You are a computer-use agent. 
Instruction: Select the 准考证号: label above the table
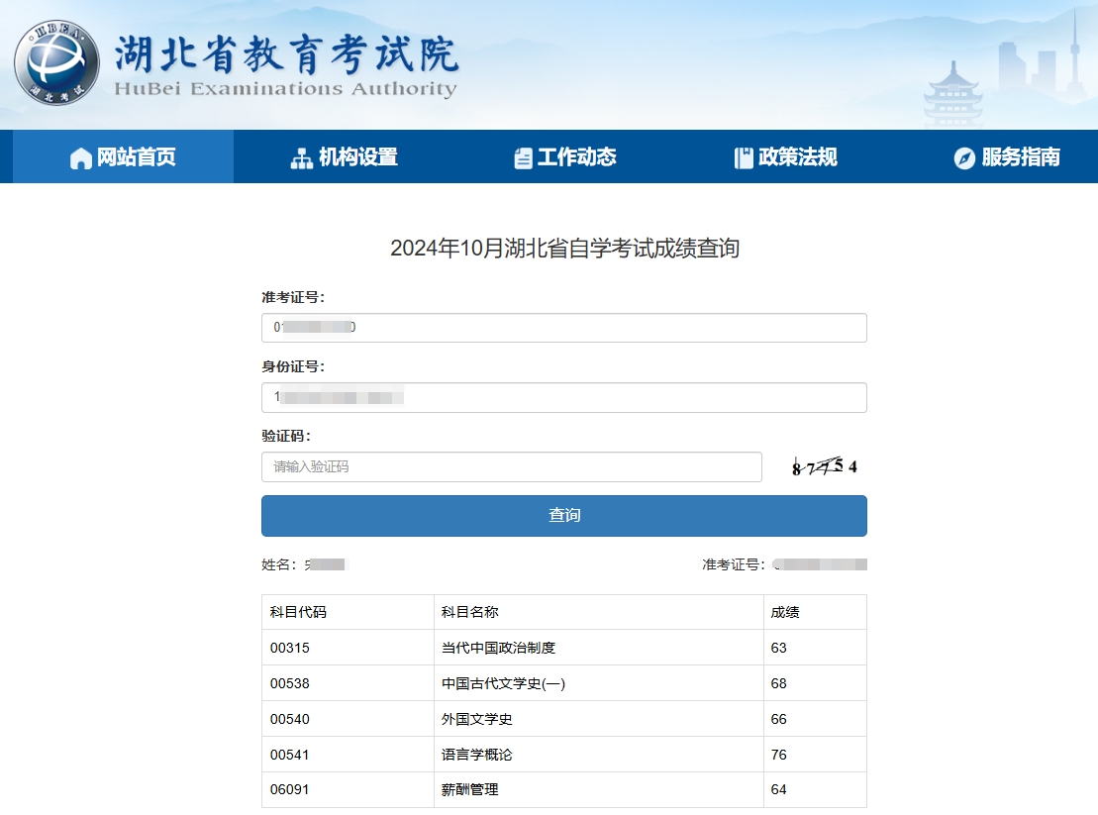point(734,564)
